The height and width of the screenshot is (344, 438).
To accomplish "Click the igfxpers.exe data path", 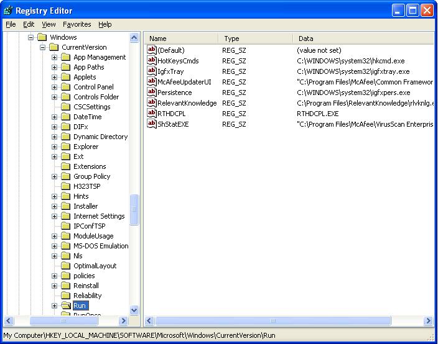I will (353, 93).
